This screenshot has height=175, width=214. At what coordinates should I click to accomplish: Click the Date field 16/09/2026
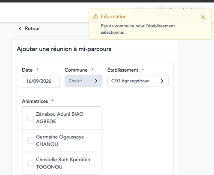click(x=41, y=81)
